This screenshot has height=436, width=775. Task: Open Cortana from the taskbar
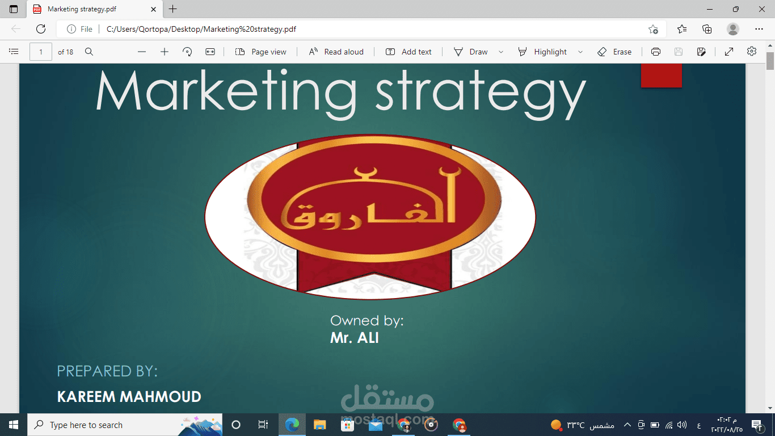tap(236, 425)
